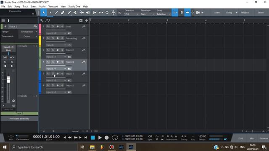Show automation with the curve icon
269x151 pixels.
pyautogui.click(x=47, y=21)
